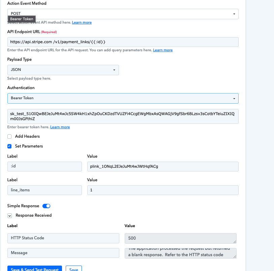Open the Authentication Bearer Token dropdown
This screenshot has width=274, height=271.
click(x=123, y=98)
